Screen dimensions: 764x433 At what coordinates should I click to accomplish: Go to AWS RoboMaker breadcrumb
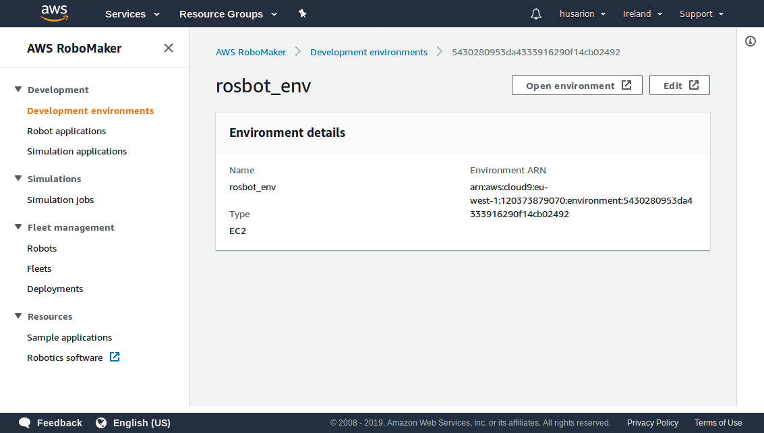(251, 52)
